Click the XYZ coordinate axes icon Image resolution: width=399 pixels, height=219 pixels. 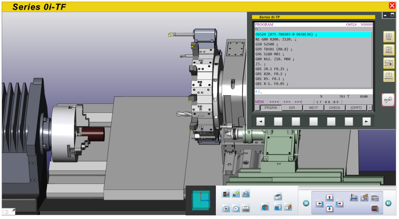[354, 198]
